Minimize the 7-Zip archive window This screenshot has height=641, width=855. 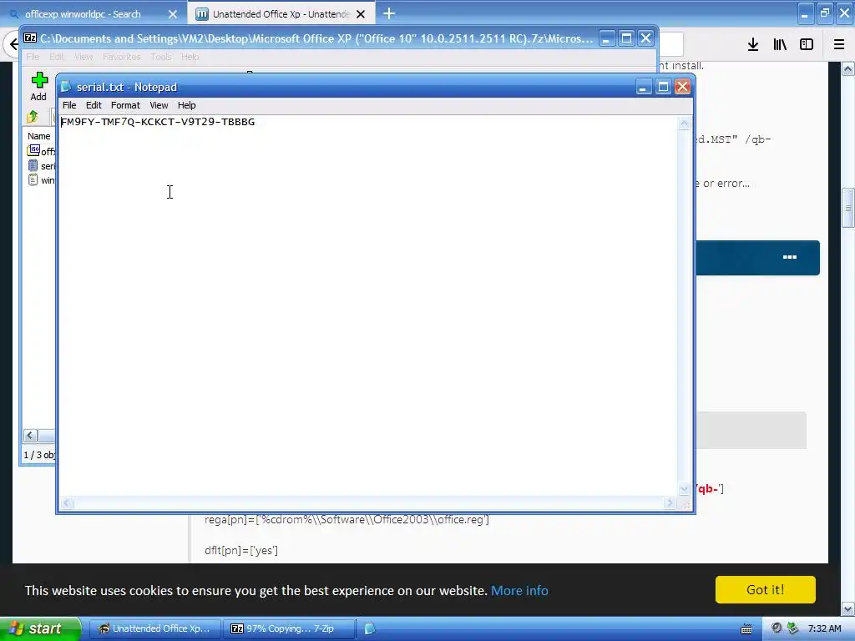click(607, 38)
